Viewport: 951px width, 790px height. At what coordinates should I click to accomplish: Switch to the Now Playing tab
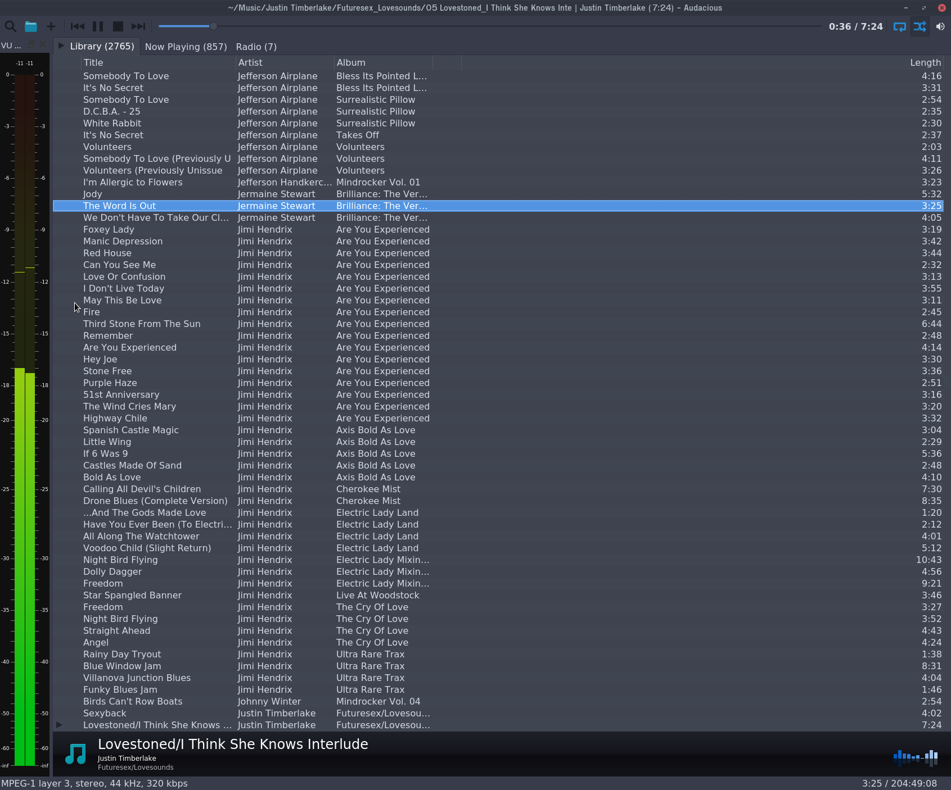pos(186,47)
